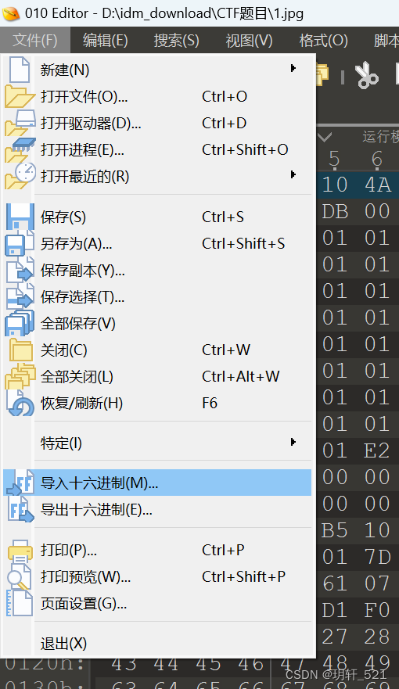
Task: Click the Revert/Refresh arrow icon
Action: 20,403
